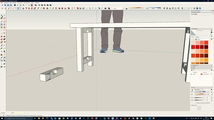Apply Monochrome face style

[x=200, y=8]
